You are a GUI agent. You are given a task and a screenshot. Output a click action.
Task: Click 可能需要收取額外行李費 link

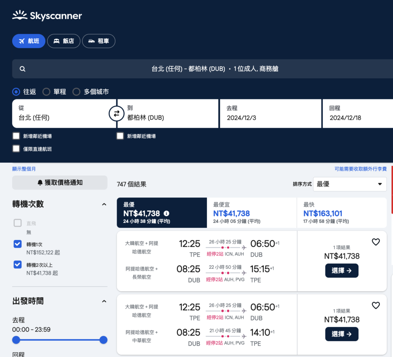[361, 169]
